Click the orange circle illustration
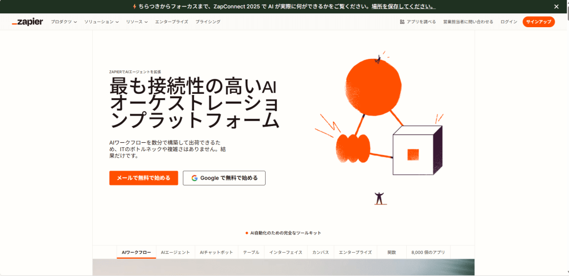Viewport: 569px width, 276px height. 373,87
